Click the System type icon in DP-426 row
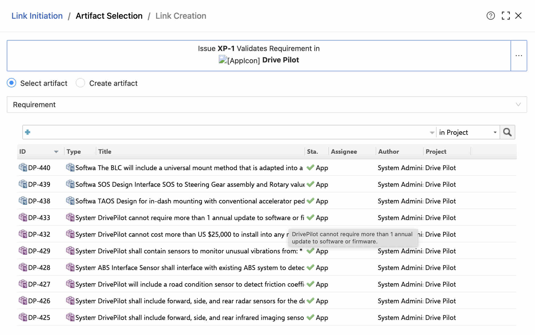The width and height of the screenshot is (535, 335). pos(70,301)
